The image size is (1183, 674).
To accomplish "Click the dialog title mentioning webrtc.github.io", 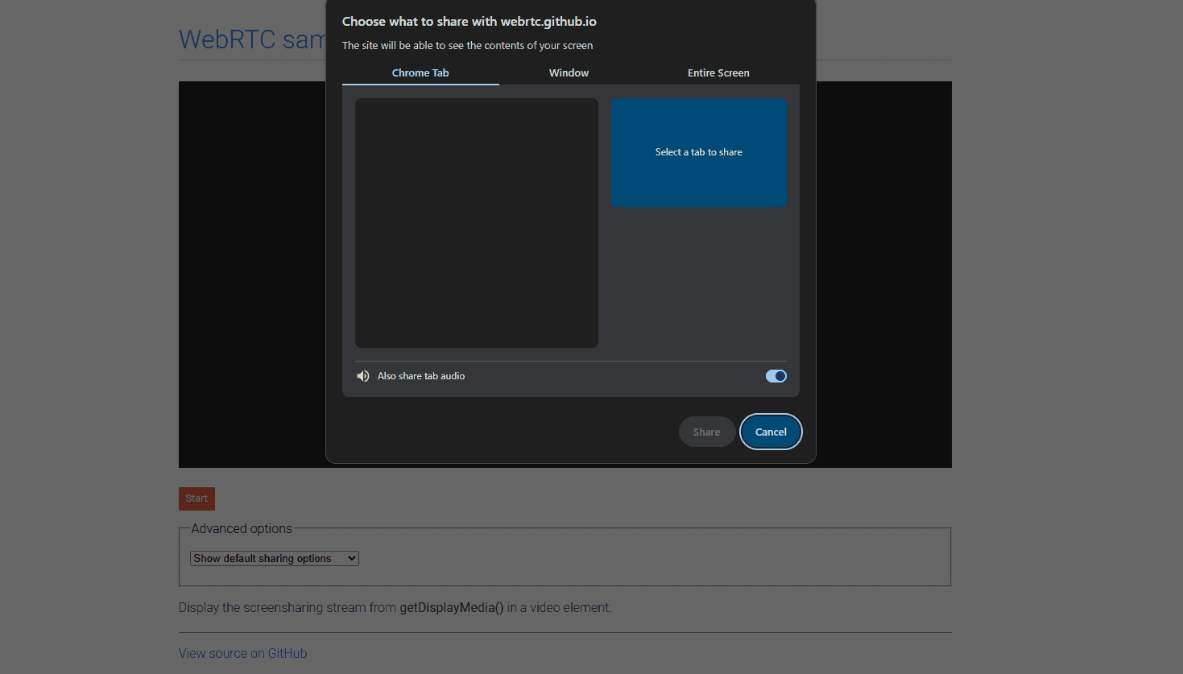I will 469,22.
